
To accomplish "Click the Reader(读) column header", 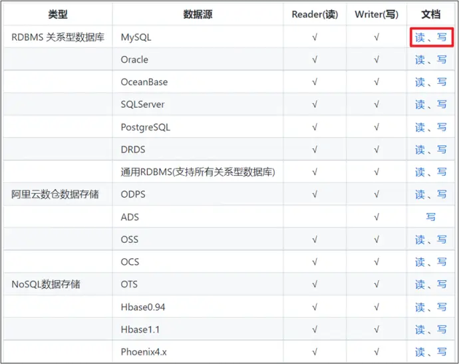I will pyautogui.click(x=315, y=15).
